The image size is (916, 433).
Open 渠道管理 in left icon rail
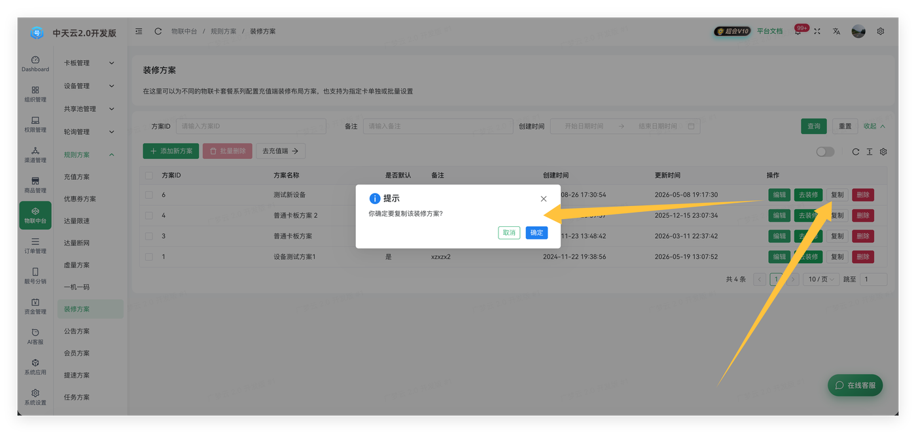point(35,154)
